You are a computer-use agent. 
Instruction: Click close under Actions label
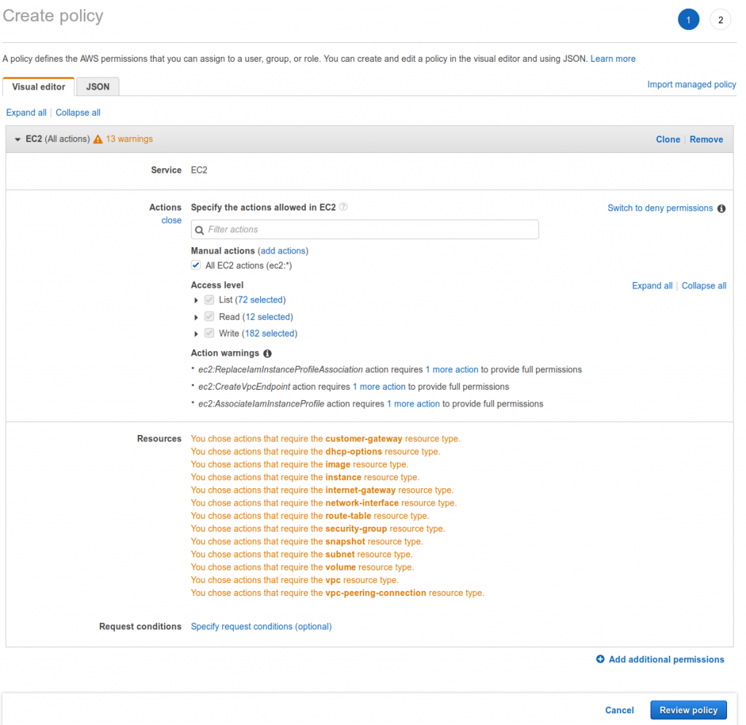pos(171,220)
